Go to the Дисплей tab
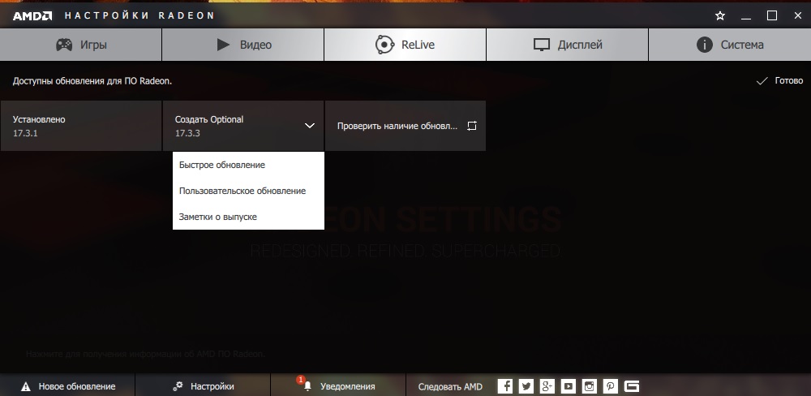The width and height of the screenshot is (811, 396). coord(568,45)
